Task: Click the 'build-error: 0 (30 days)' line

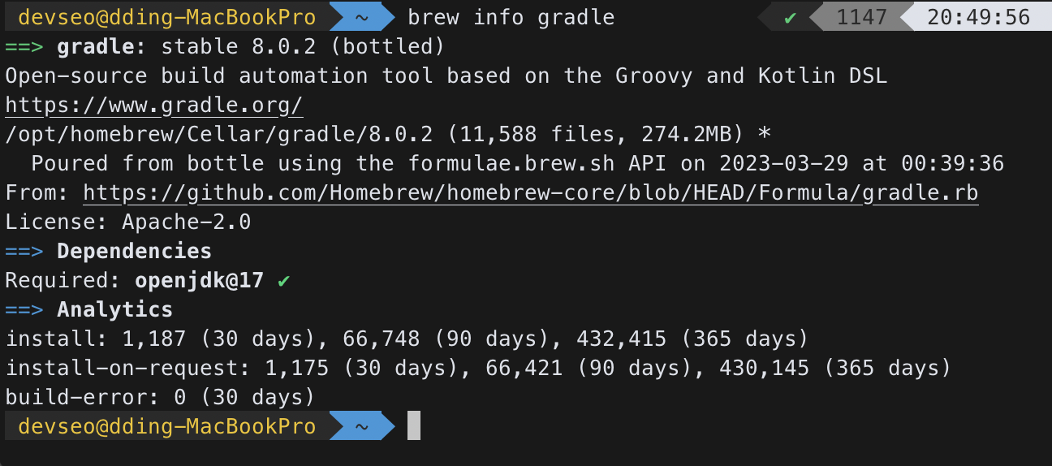Action: point(160,398)
